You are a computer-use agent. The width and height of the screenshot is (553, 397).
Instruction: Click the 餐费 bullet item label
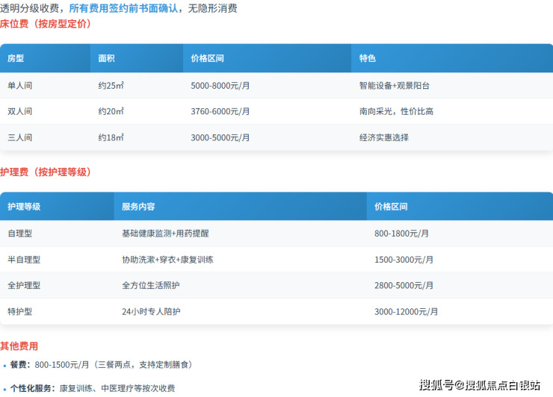click(x=20, y=365)
